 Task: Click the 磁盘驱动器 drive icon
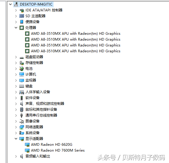(x=22, y=58)
